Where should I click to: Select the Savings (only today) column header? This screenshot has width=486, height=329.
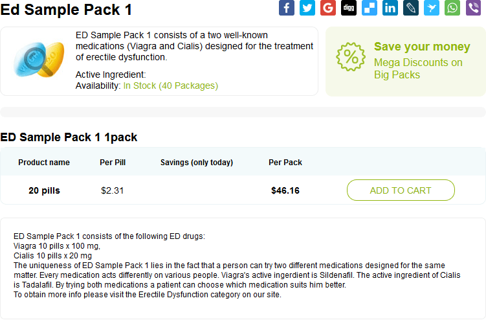197,162
